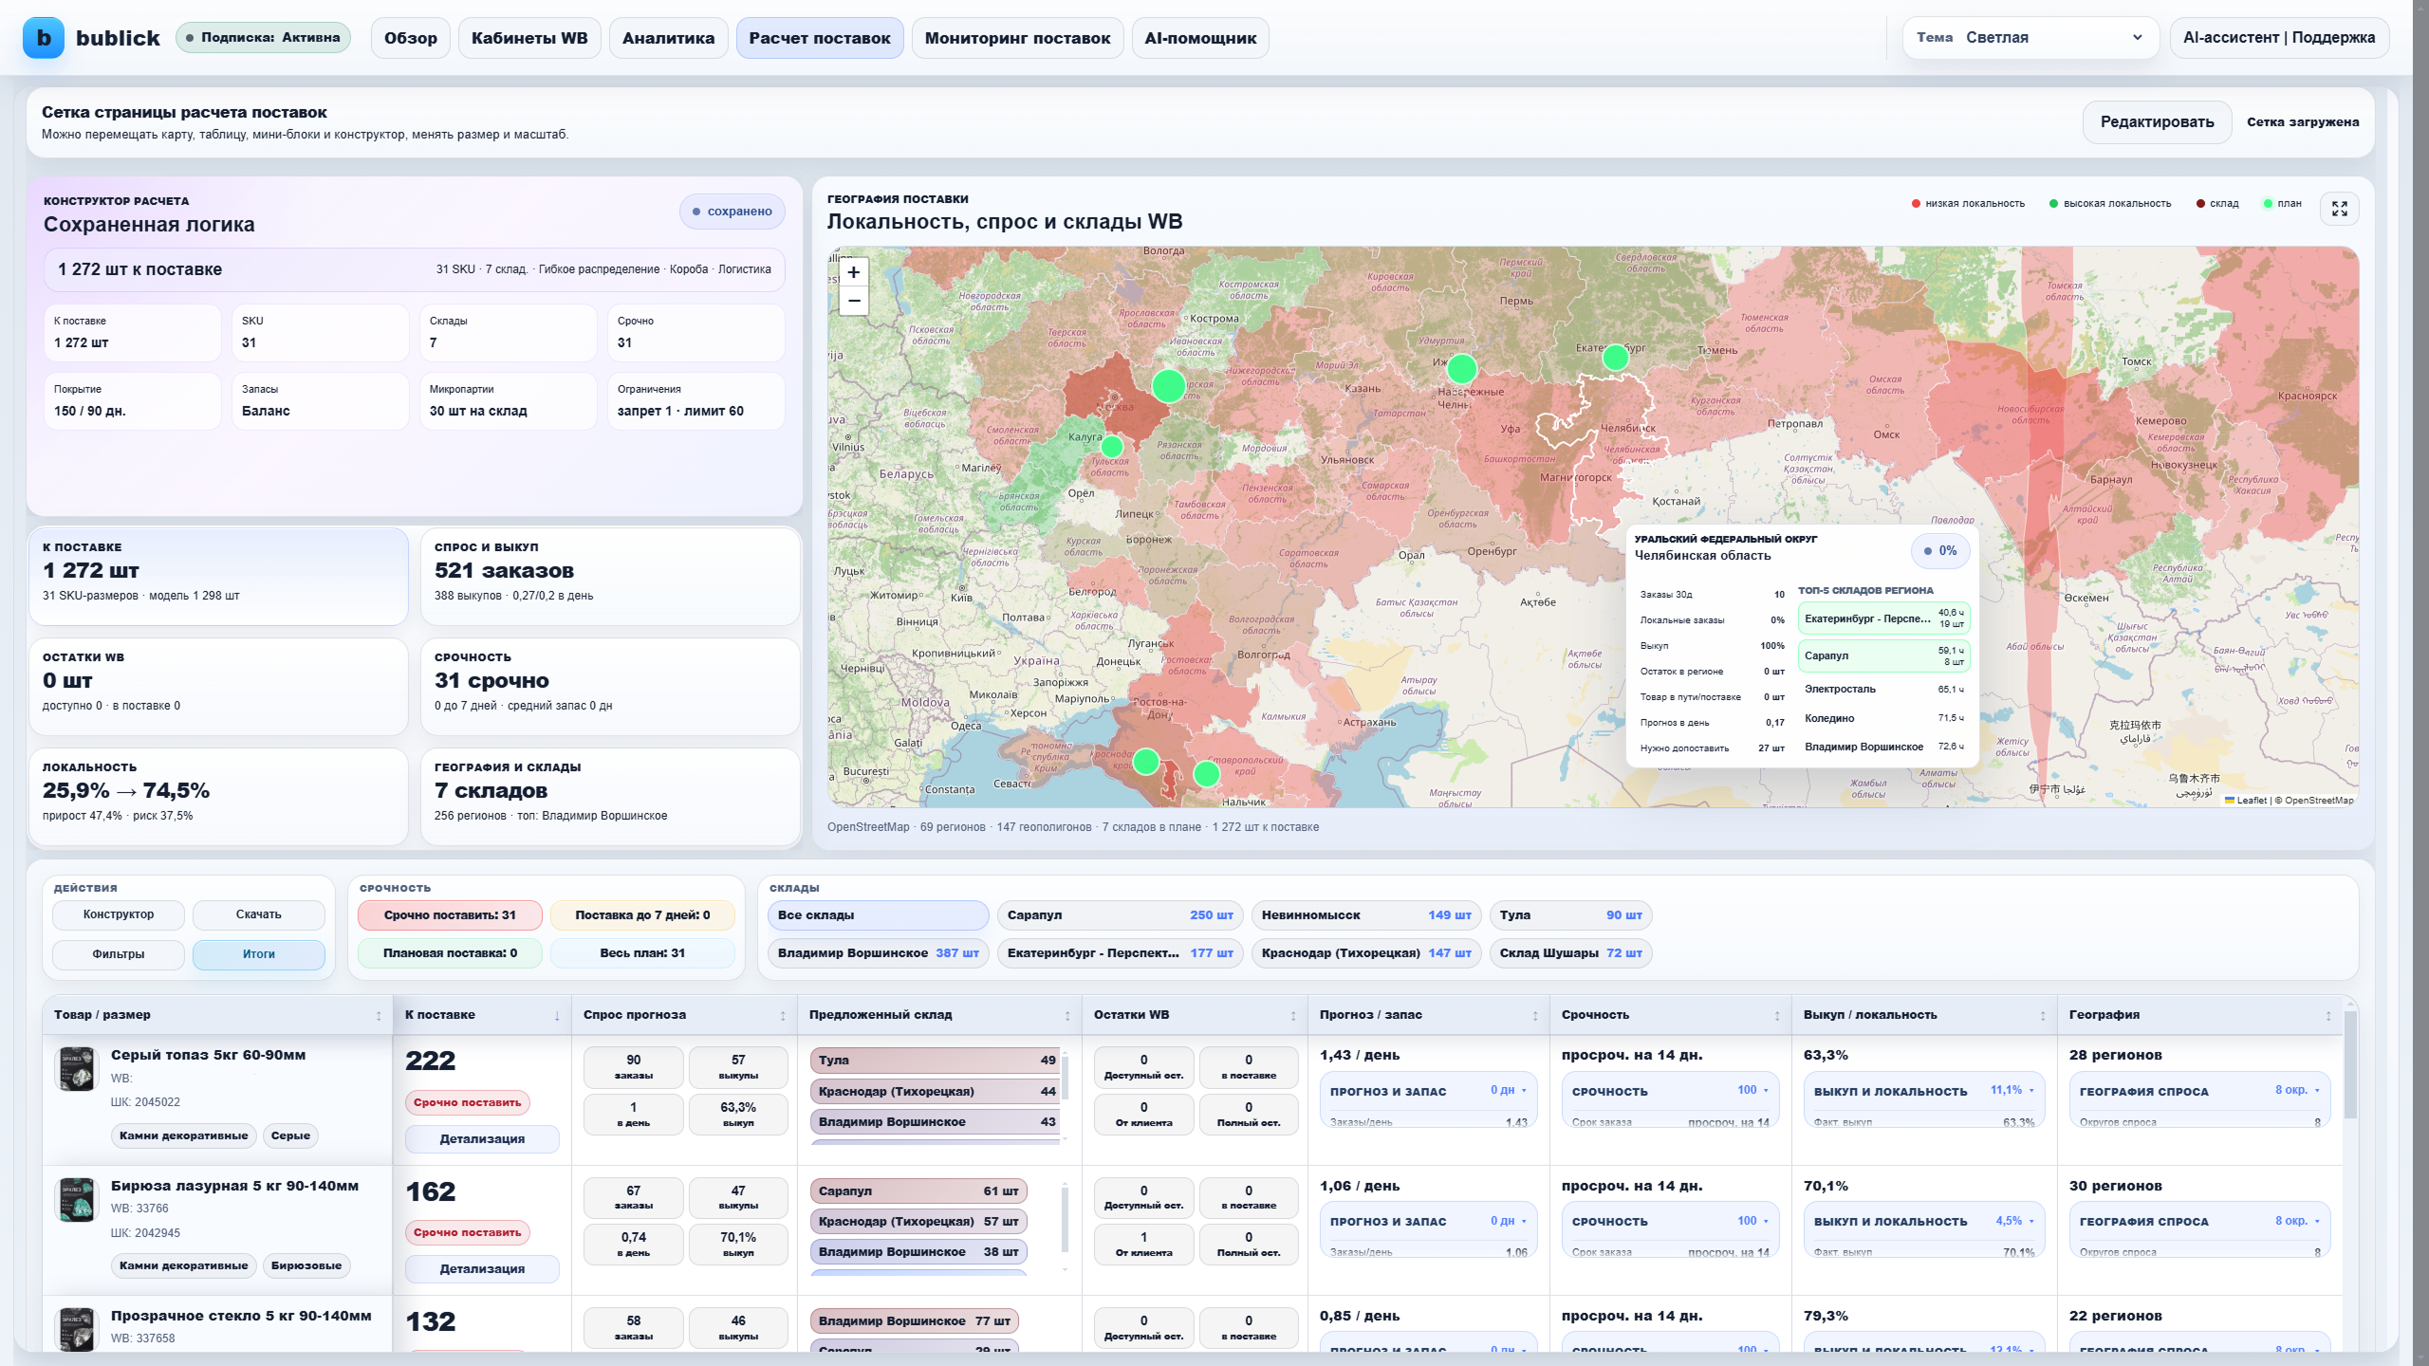Click the green plan marker near Екатеринбург

pyautogui.click(x=1615, y=358)
